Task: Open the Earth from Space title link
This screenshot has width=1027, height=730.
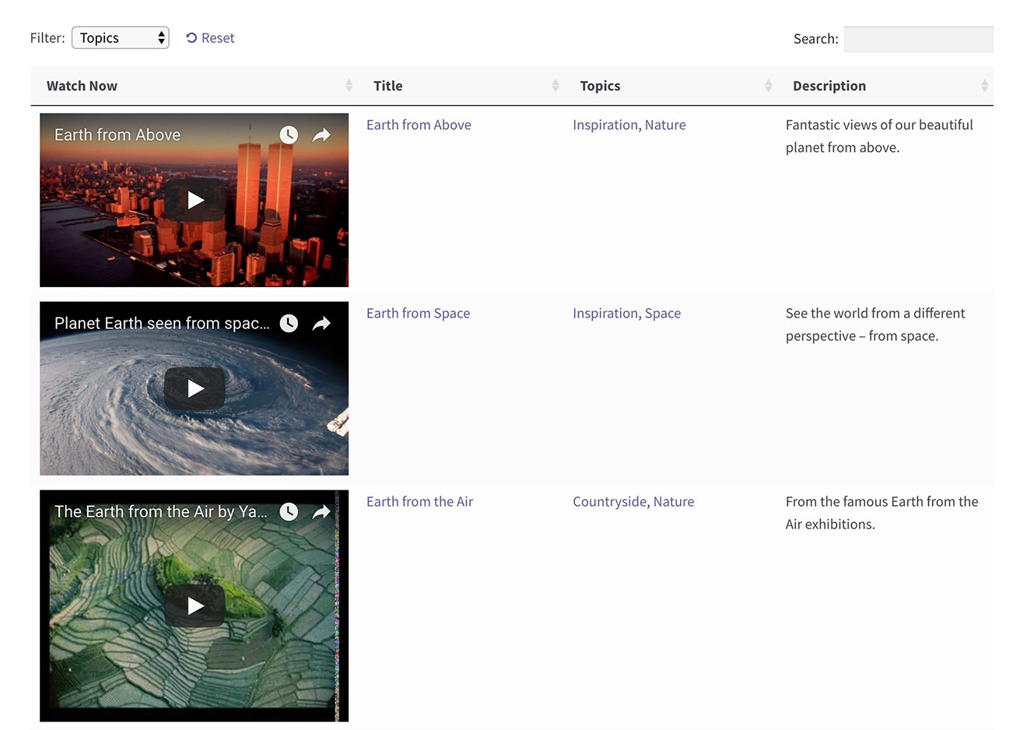Action: (418, 313)
